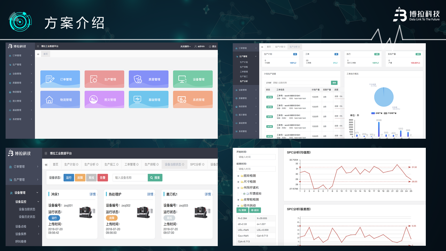Screen dimensions: 446x251
Task: Expand the 扭矩检测 tree folder
Action: [x=238, y=176]
